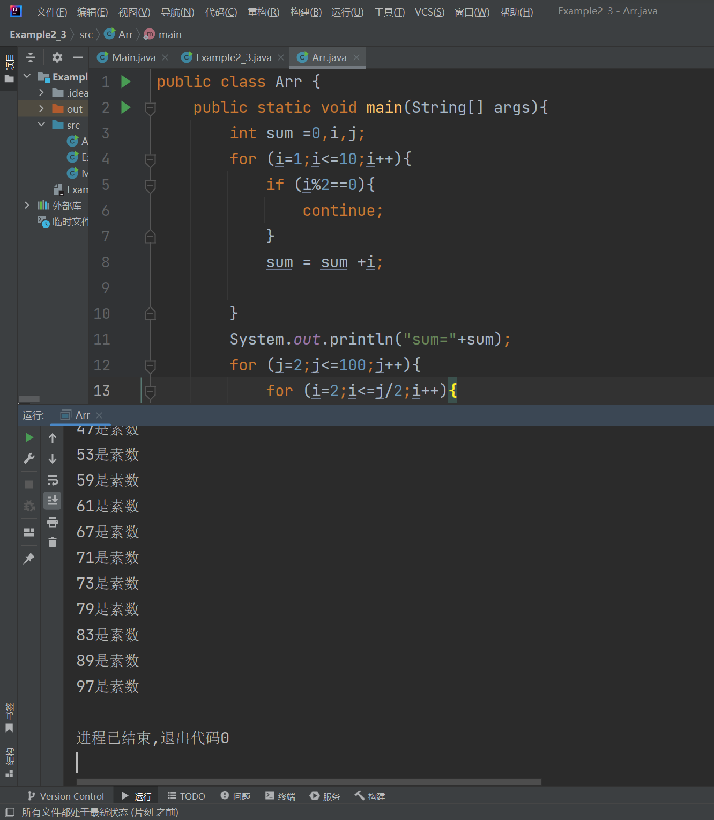The image size is (714, 820).
Task: Expand the 外部库 node
Action: click(27, 206)
